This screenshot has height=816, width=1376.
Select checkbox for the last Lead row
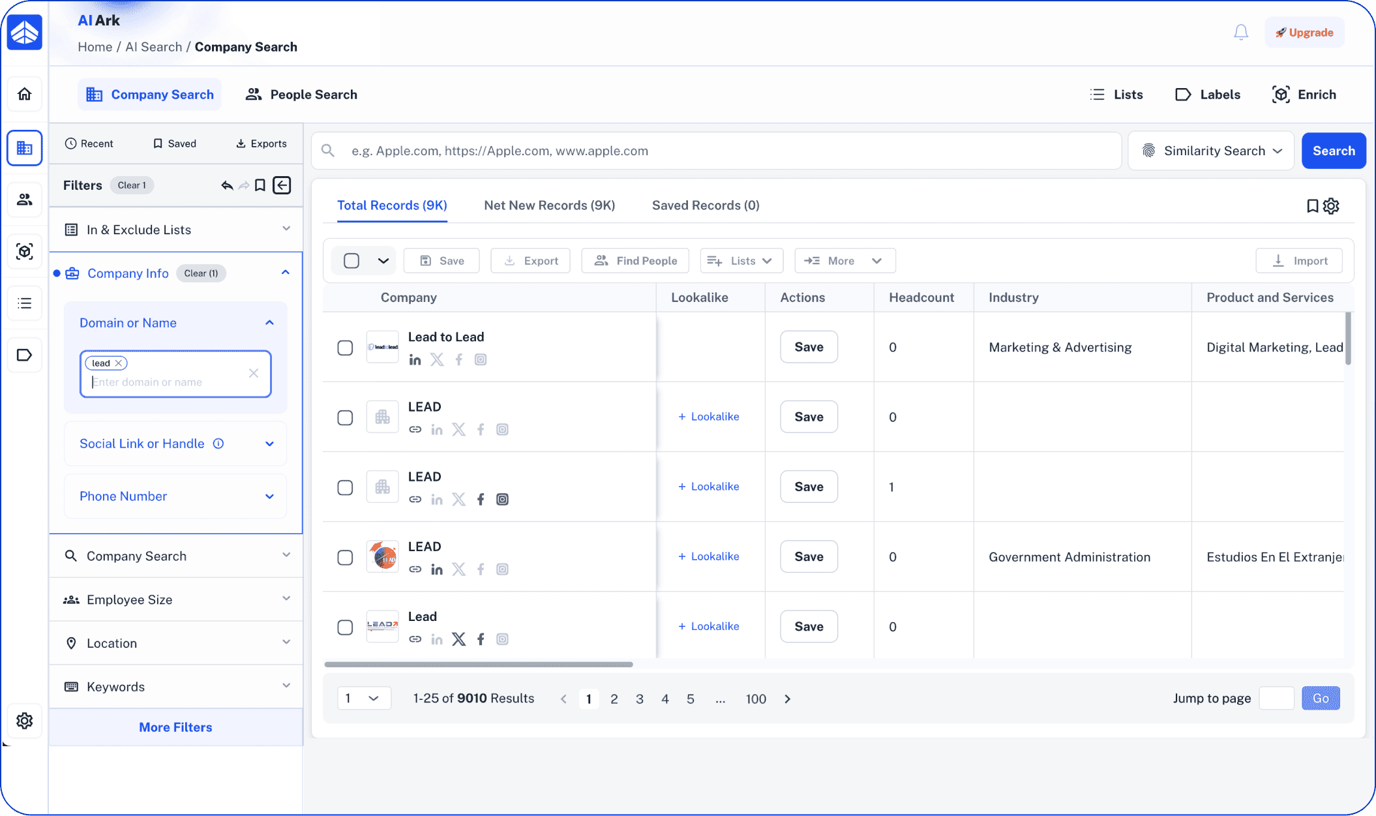(x=345, y=627)
